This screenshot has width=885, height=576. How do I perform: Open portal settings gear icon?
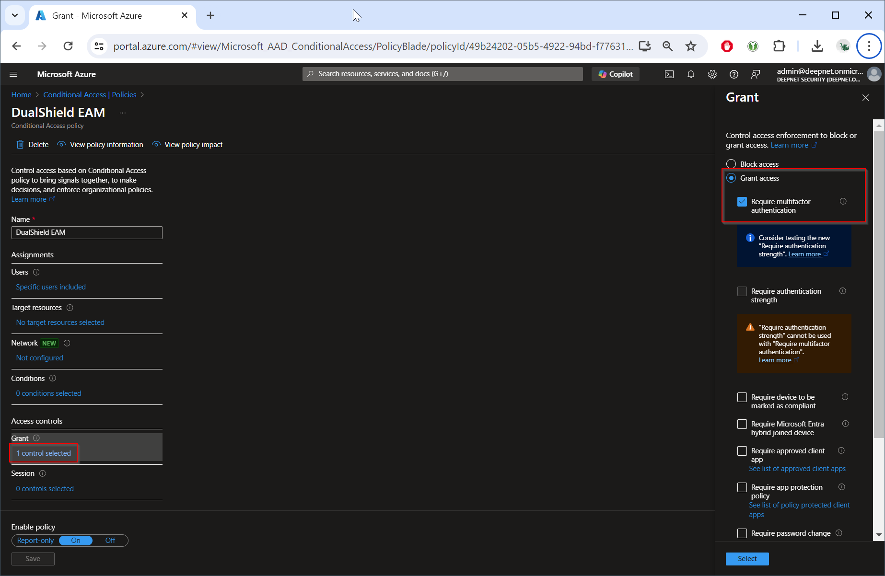[712, 74]
